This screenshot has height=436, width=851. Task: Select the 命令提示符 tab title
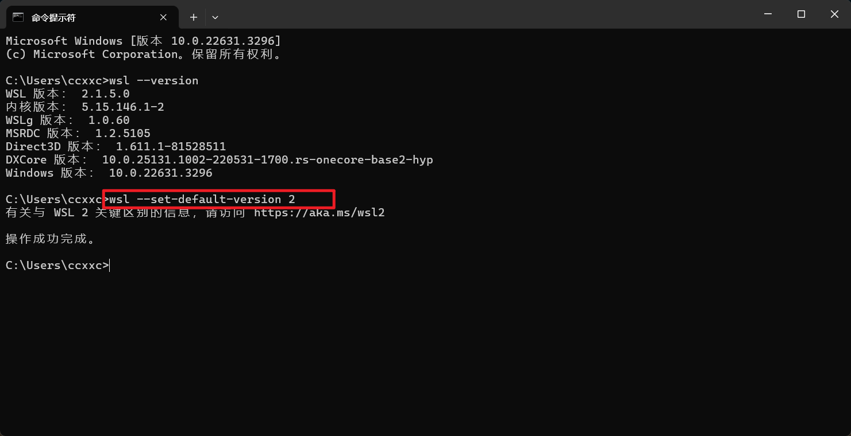[x=53, y=18]
